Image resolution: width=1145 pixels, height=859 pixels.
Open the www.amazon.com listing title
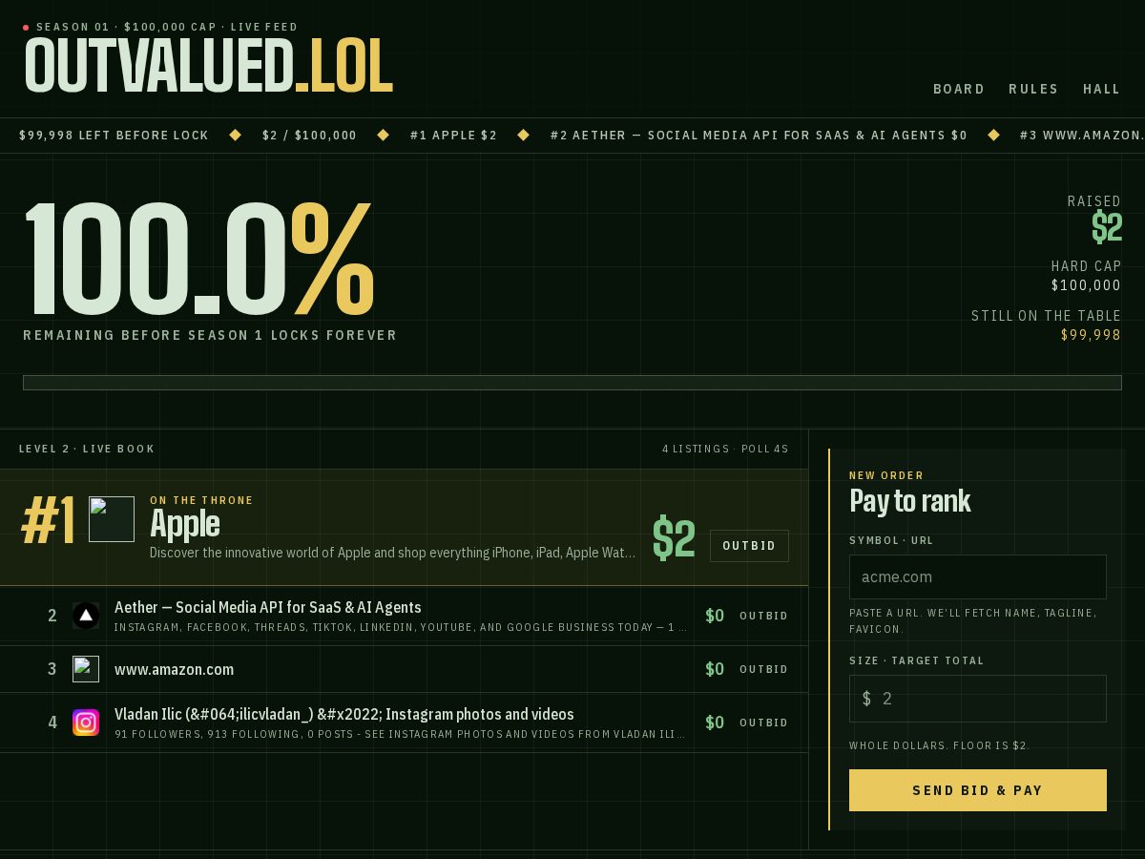(174, 669)
